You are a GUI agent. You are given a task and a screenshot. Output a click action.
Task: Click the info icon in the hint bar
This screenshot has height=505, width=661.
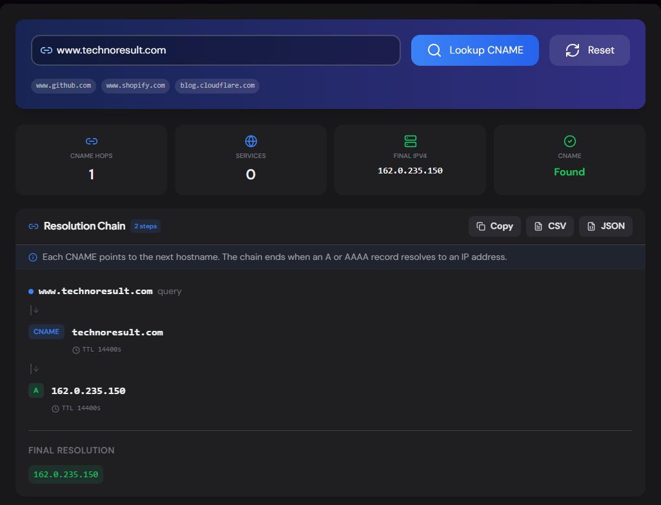pyautogui.click(x=33, y=257)
